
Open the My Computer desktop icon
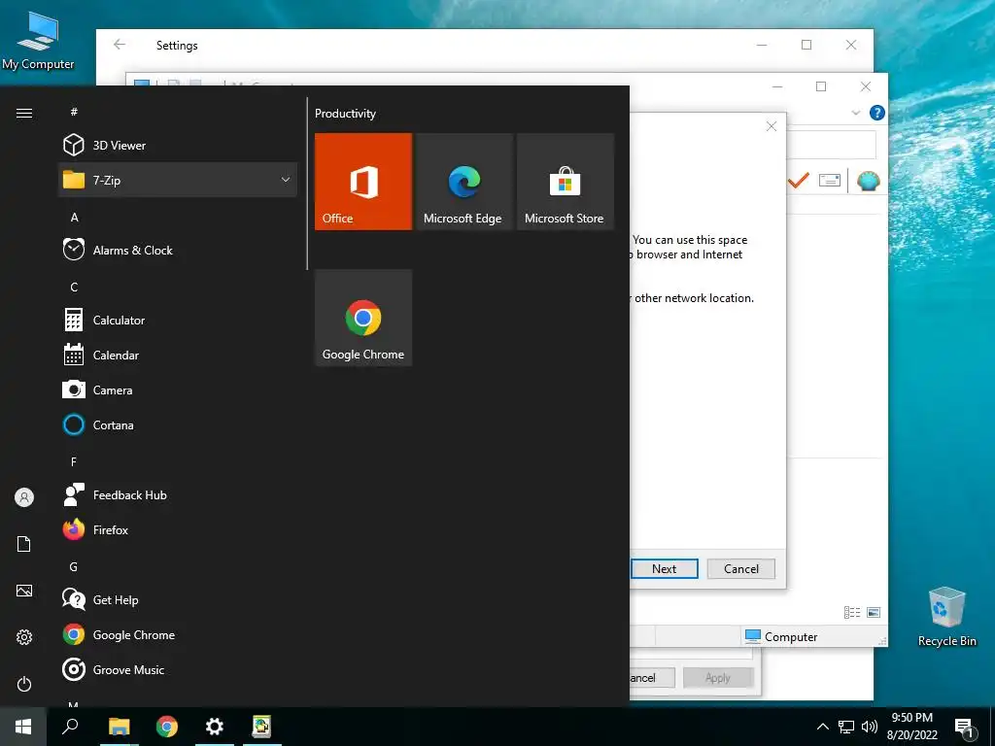click(38, 40)
